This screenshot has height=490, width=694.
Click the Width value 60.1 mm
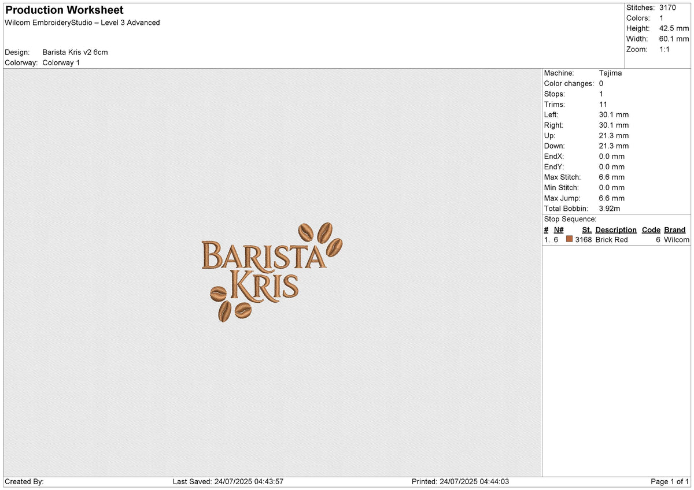(674, 39)
